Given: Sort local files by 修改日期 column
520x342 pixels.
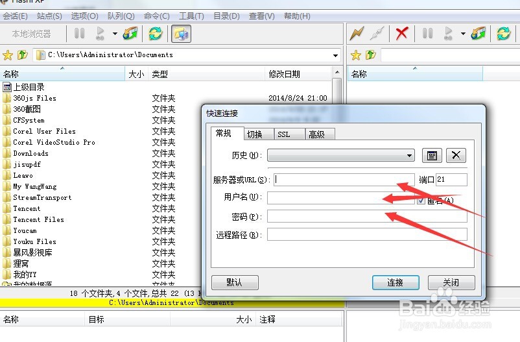Looking at the screenshot, I should [x=298, y=74].
